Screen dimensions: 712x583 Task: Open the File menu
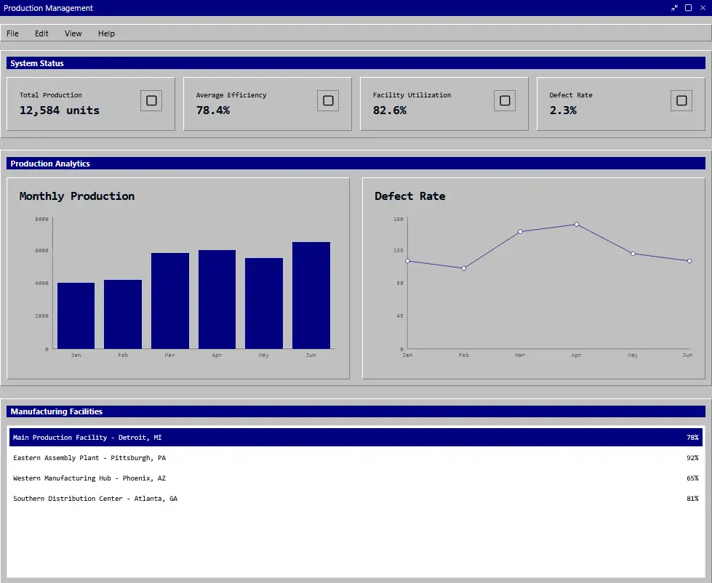coord(12,33)
